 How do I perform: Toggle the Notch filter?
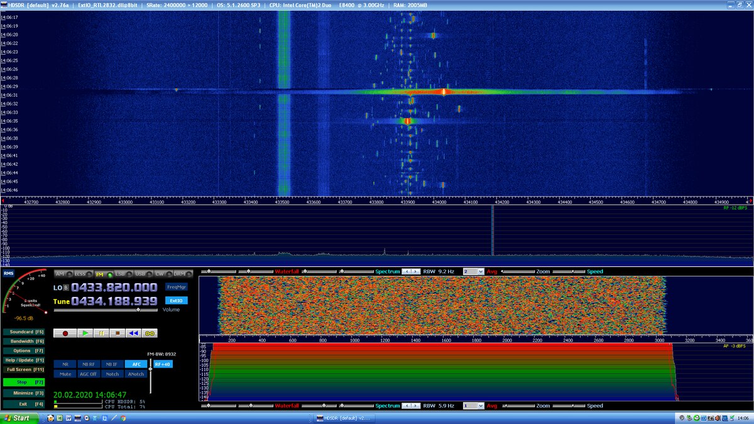point(112,374)
